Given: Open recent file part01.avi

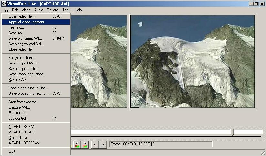Looking at the screenshot, I should [x=18, y=138].
